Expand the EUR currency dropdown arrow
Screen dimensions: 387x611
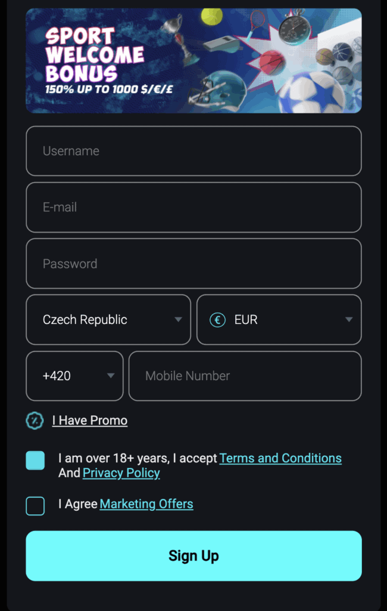(349, 320)
